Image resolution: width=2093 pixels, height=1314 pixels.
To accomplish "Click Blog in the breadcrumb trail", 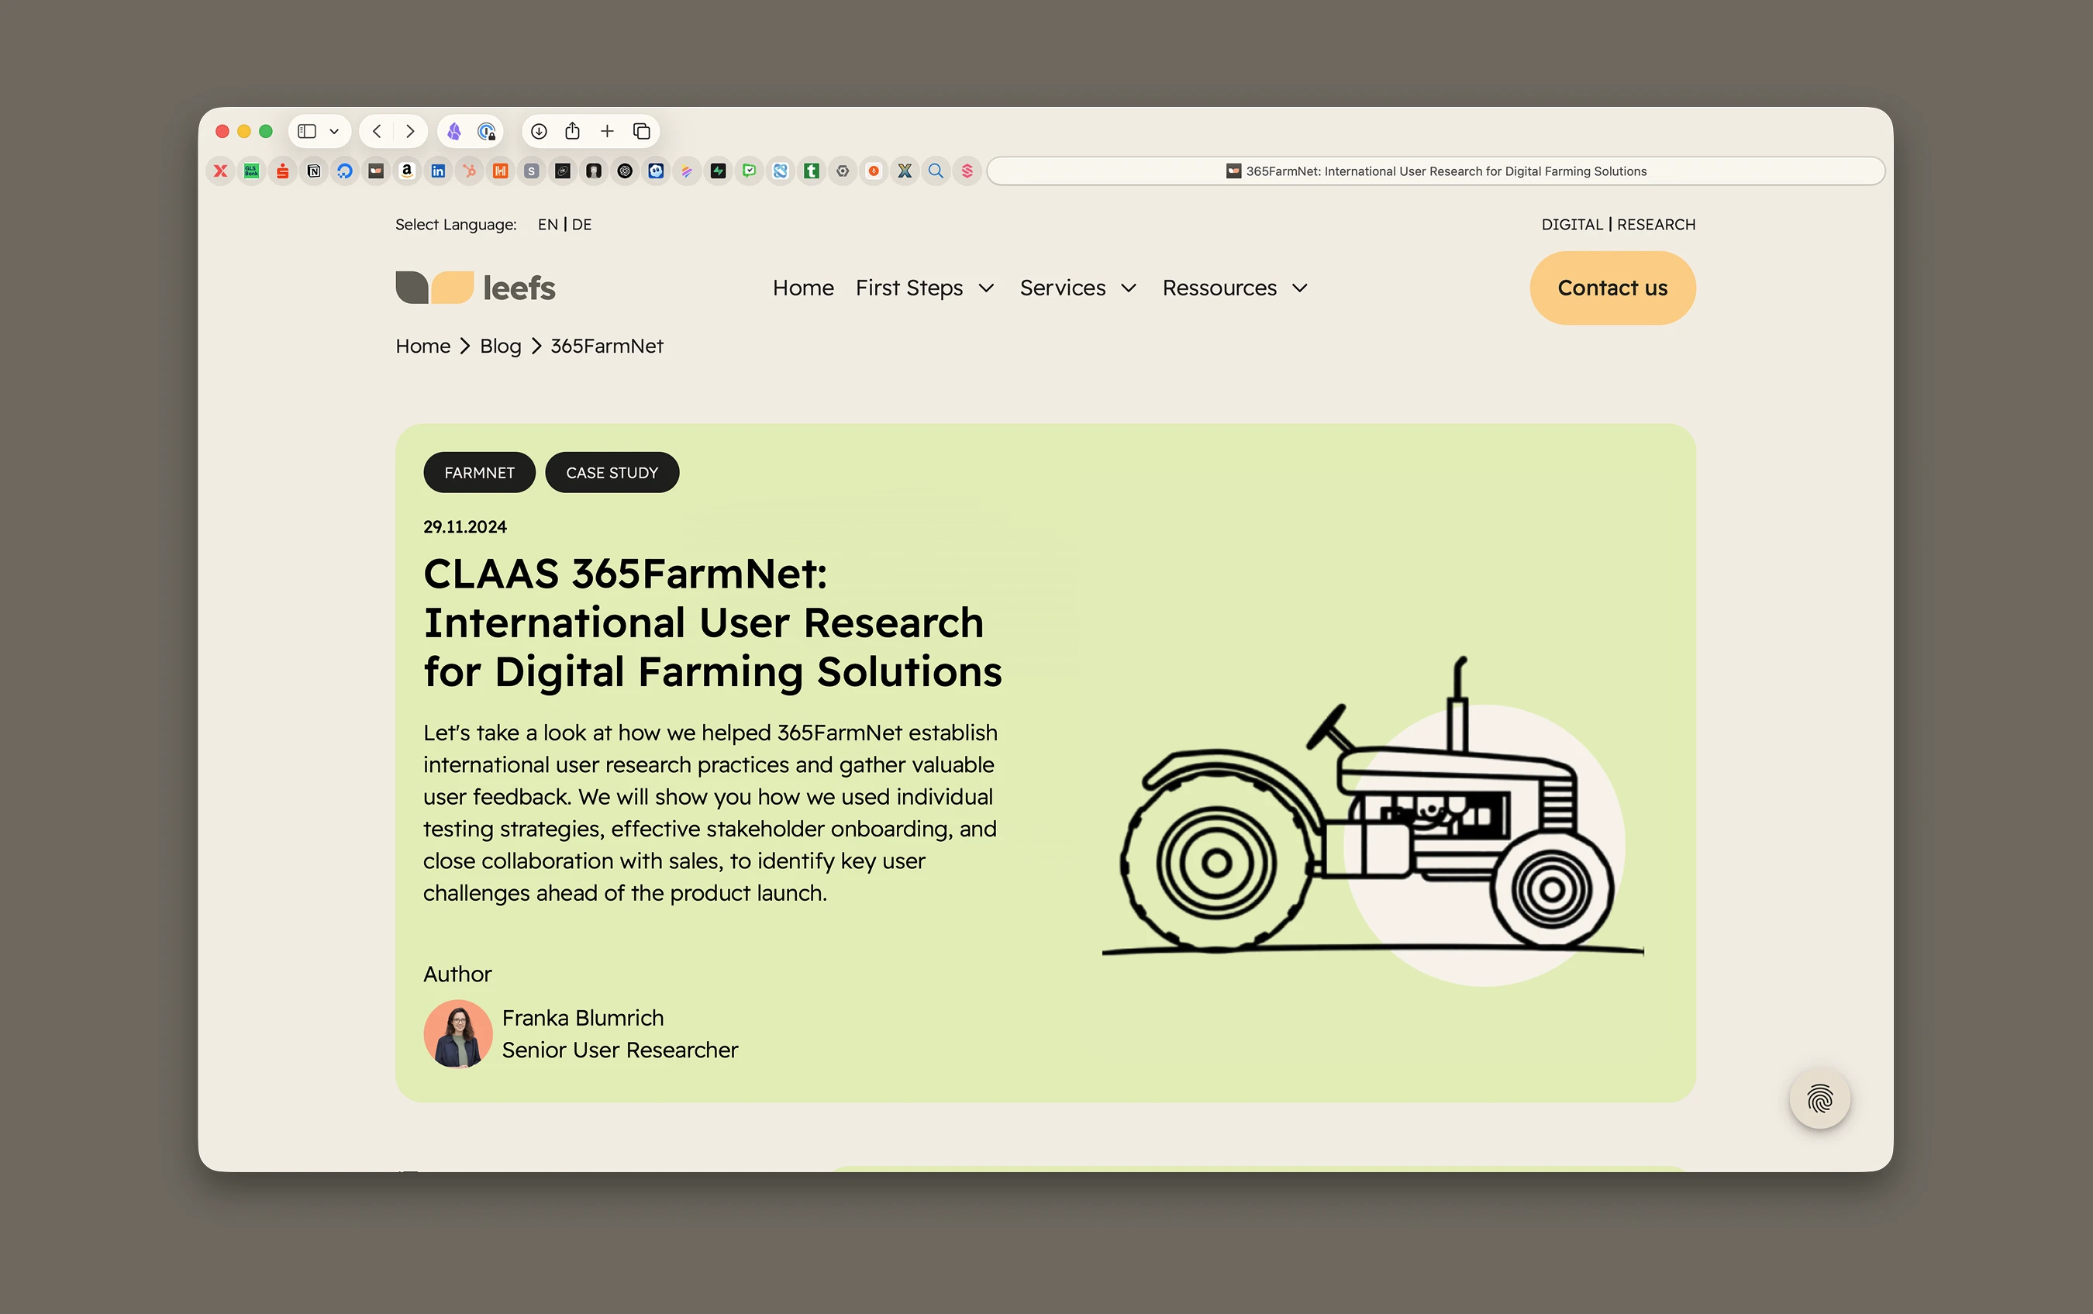I will point(501,346).
